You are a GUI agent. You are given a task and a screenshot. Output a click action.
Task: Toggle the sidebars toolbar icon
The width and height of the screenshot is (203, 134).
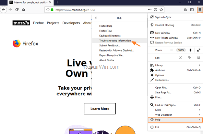(192, 10)
